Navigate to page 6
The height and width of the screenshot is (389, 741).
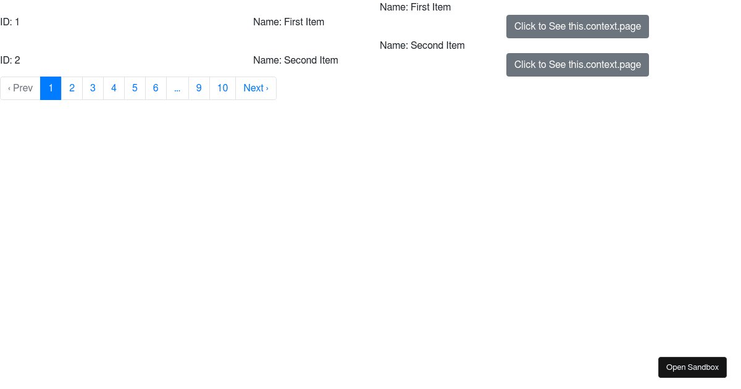pos(156,88)
